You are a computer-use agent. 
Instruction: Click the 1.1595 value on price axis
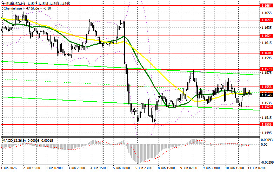pos(267,58)
